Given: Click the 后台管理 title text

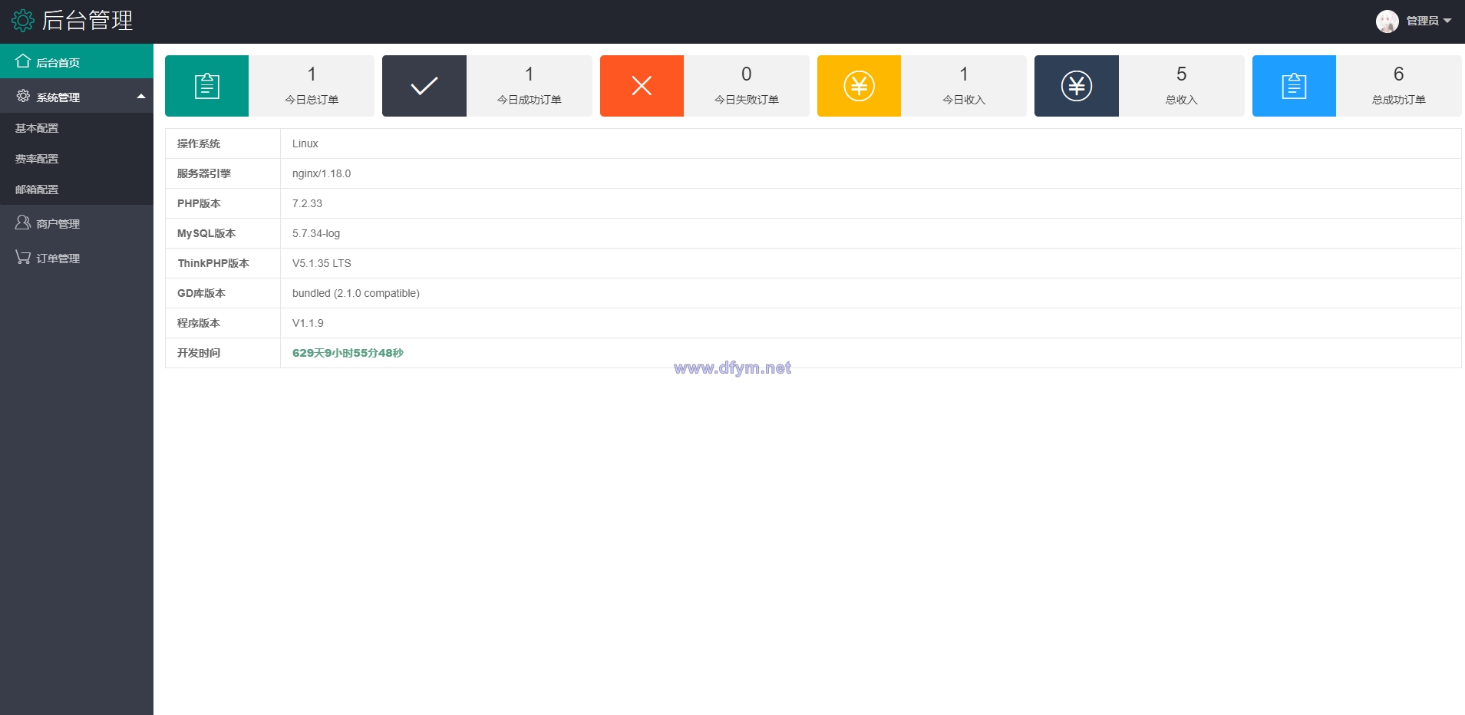Looking at the screenshot, I should coord(87,21).
